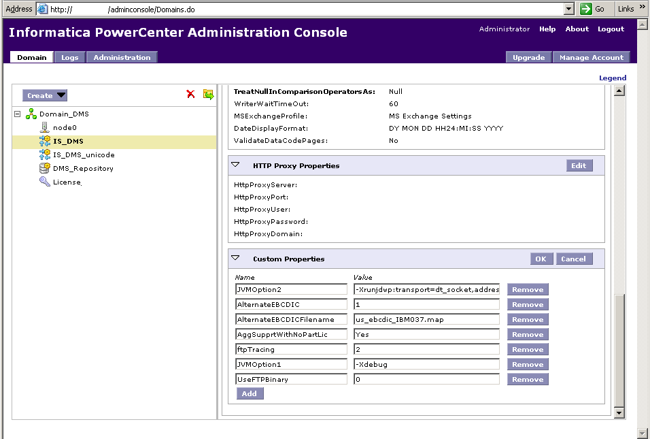Click the page icon in address bar
The width and height of the screenshot is (650, 439).
[x=43, y=9]
